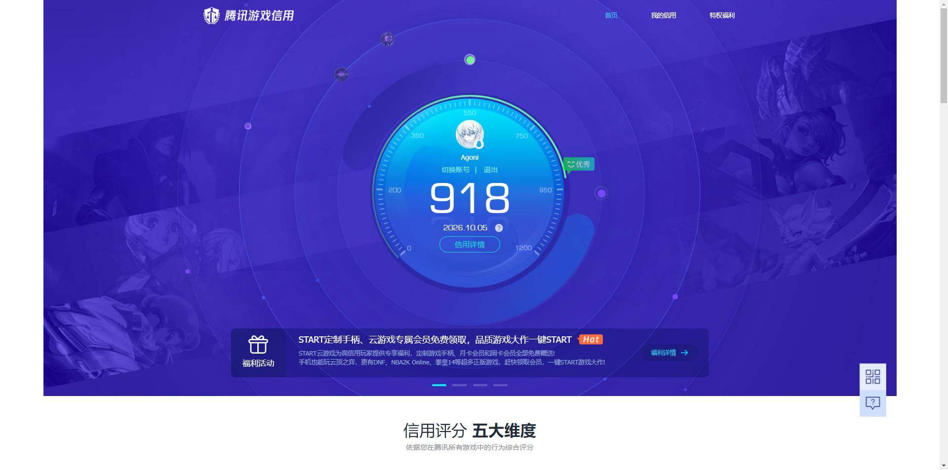Click the gift box 福利活动 icon

pyautogui.click(x=258, y=345)
